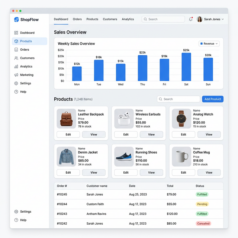Image resolution: width=238 pixels, height=238 pixels.
Task: Click the Help question mark icon at bottom
Action: [16, 220]
